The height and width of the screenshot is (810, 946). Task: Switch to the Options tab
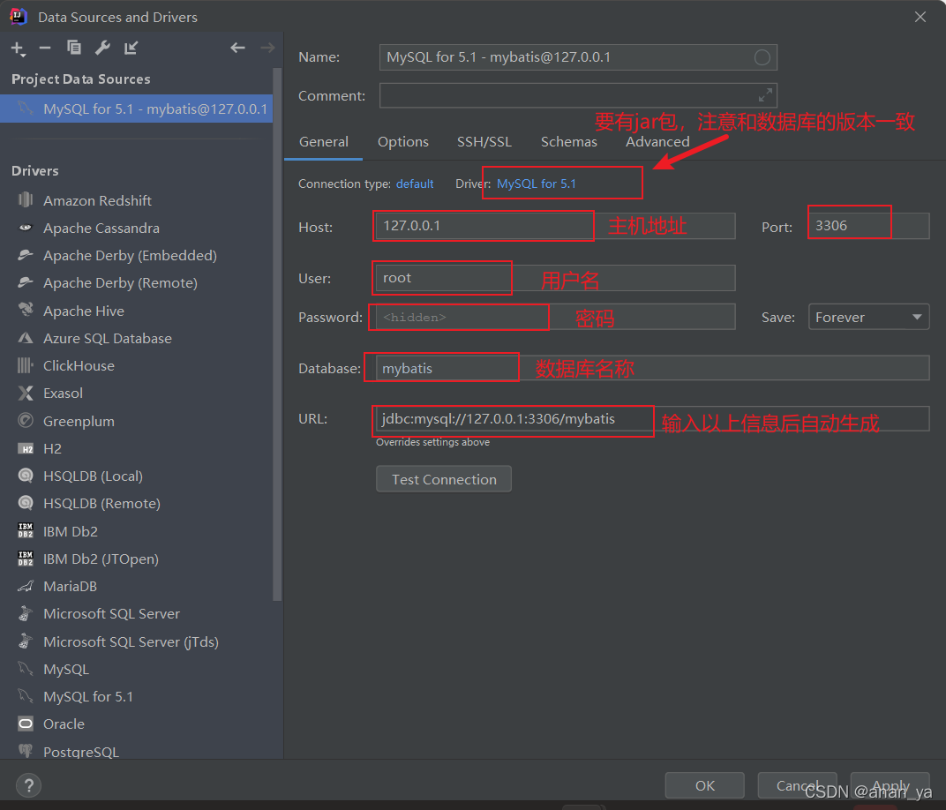(x=403, y=142)
